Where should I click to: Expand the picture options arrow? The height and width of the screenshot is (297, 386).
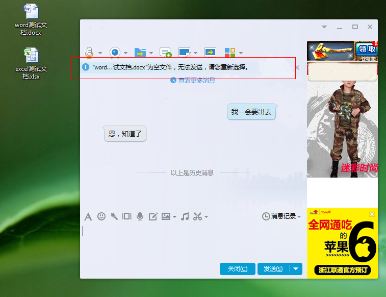174,217
